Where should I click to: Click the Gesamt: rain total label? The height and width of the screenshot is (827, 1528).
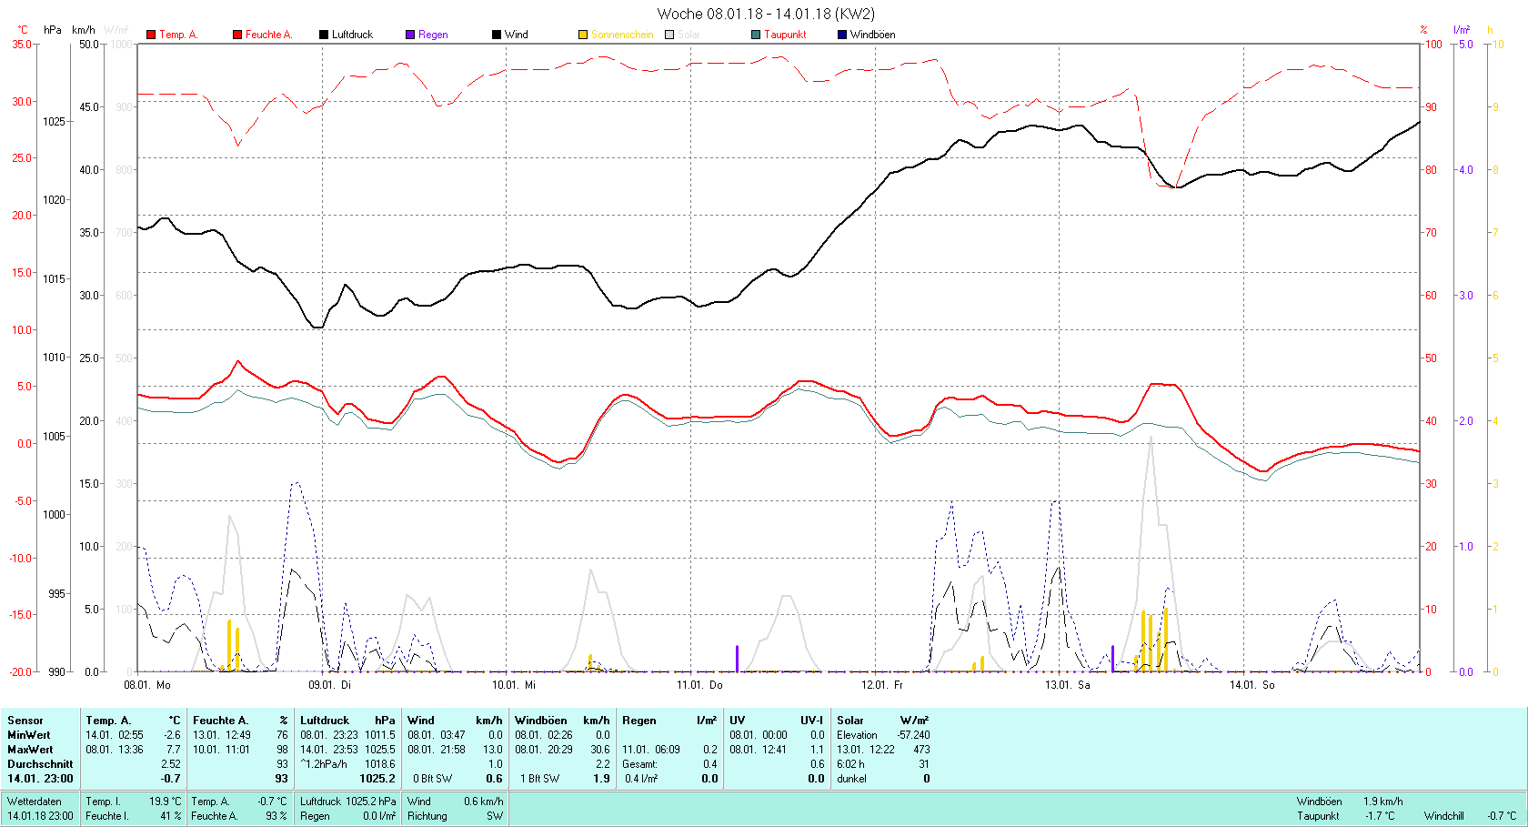pos(639,764)
